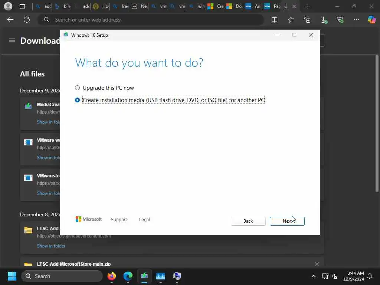The width and height of the screenshot is (380, 285).
Task: Click the Downloads page vertical scrollbar
Action: (377, 124)
